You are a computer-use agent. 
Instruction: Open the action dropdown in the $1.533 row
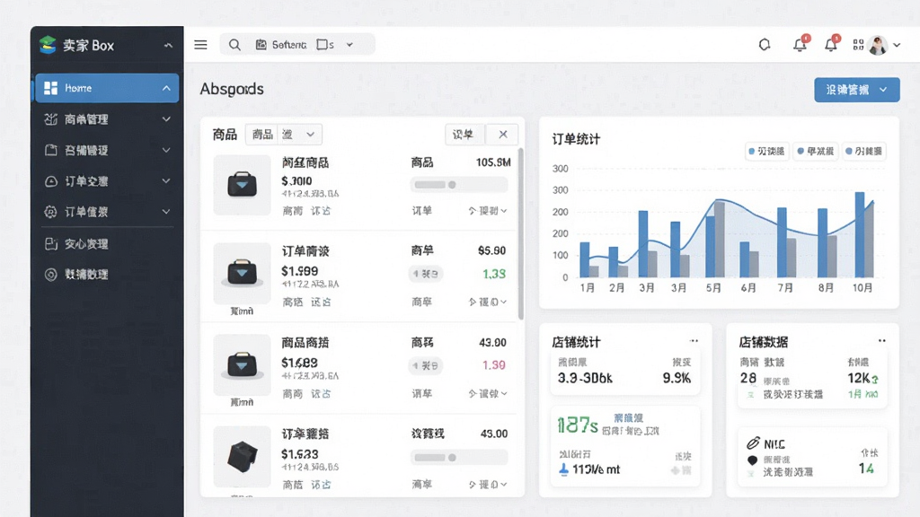[x=488, y=485]
